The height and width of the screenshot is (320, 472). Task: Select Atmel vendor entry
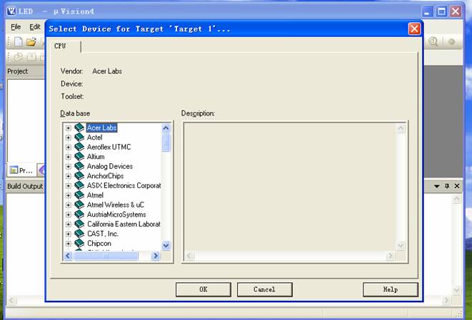[x=95, y=195]
